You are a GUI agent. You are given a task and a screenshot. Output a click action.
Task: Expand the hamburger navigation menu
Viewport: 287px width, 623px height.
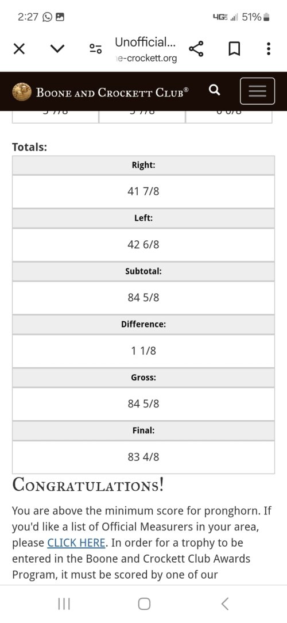click(257, 91)
